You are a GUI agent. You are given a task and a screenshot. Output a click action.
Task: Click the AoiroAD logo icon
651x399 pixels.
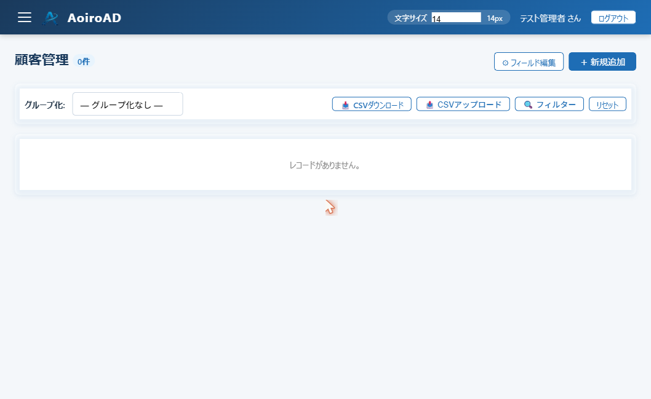pos(50,18)
